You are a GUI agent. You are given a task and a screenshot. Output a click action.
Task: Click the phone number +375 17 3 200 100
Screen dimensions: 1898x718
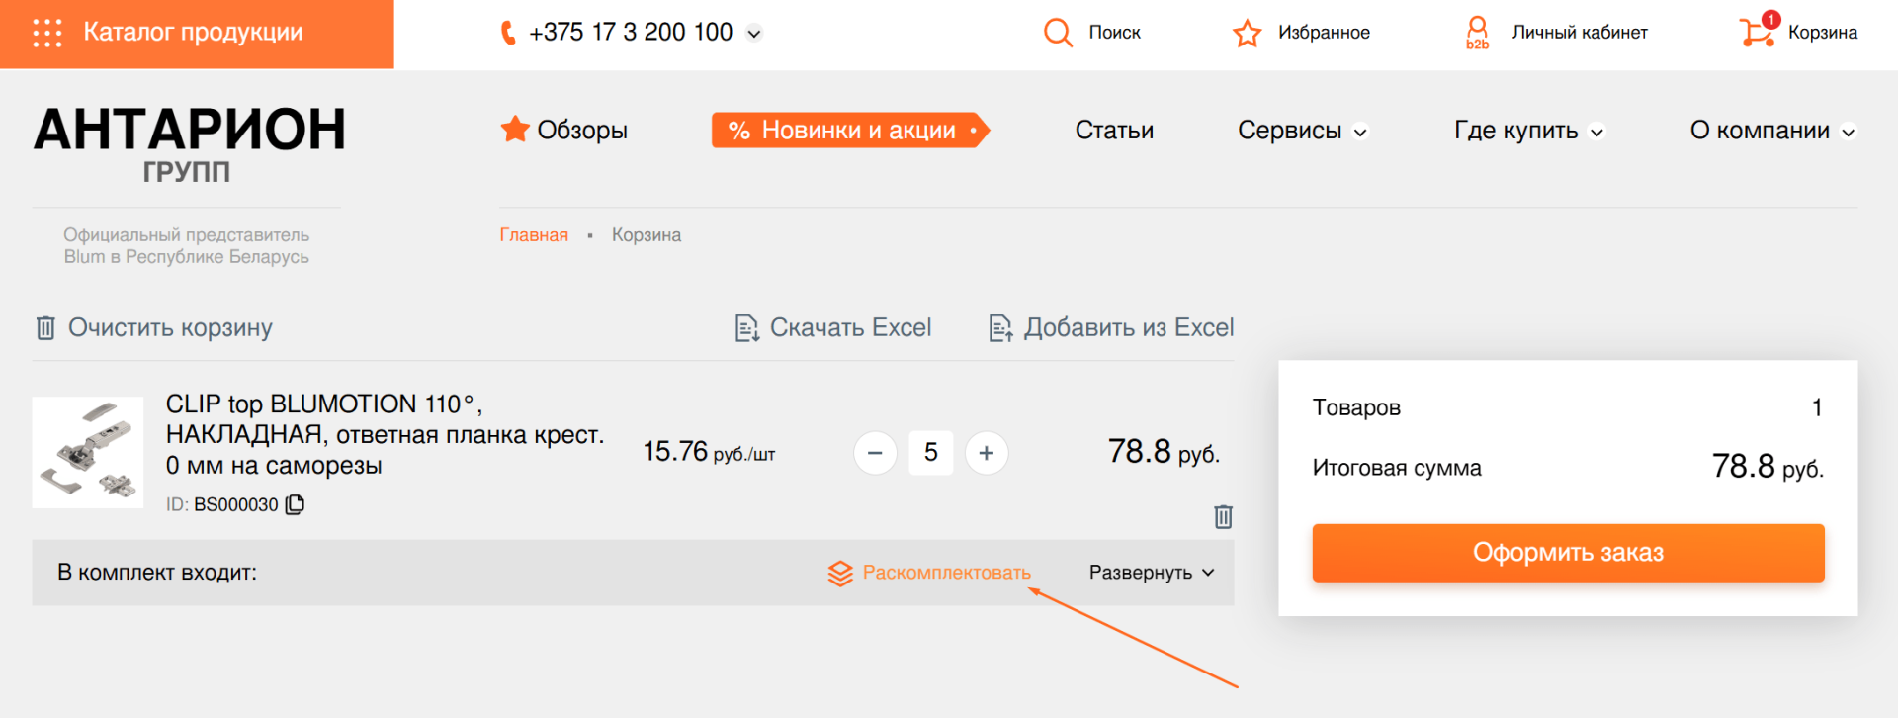pyautogui.click(x=631, y=33)
